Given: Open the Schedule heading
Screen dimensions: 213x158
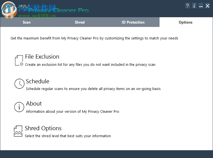Looking at the screenshot, I should (38, 81).
